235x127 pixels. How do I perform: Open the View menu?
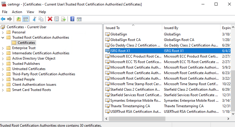point(30,12)
